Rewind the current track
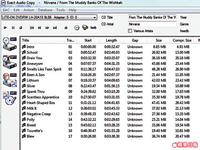Viewport: 200px width, 150px height. [x=39, y=27]
